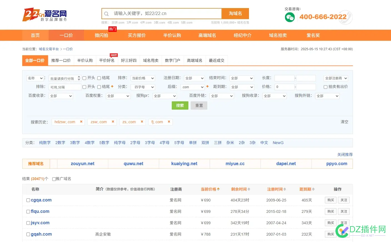
Task: Check the 开头 checkbox next to the name filter
Action: tap(84, 78)
